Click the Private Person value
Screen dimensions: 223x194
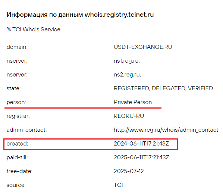pos(133,102)
